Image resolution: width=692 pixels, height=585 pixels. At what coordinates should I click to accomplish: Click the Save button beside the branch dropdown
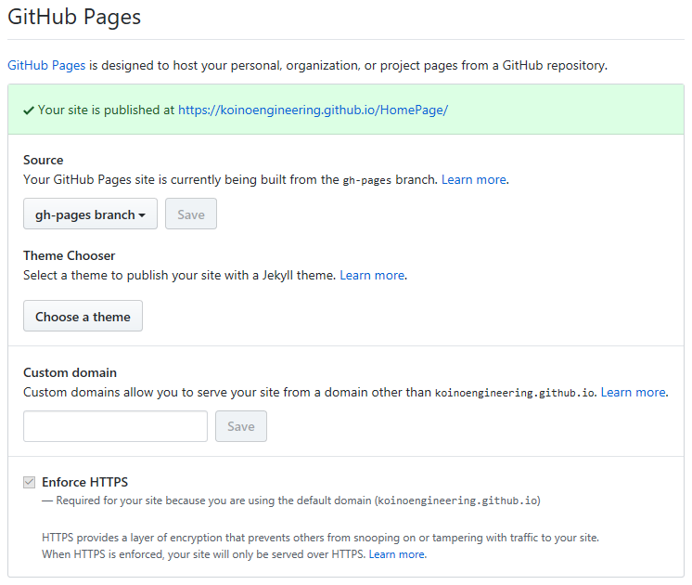(x=191, y=214)
